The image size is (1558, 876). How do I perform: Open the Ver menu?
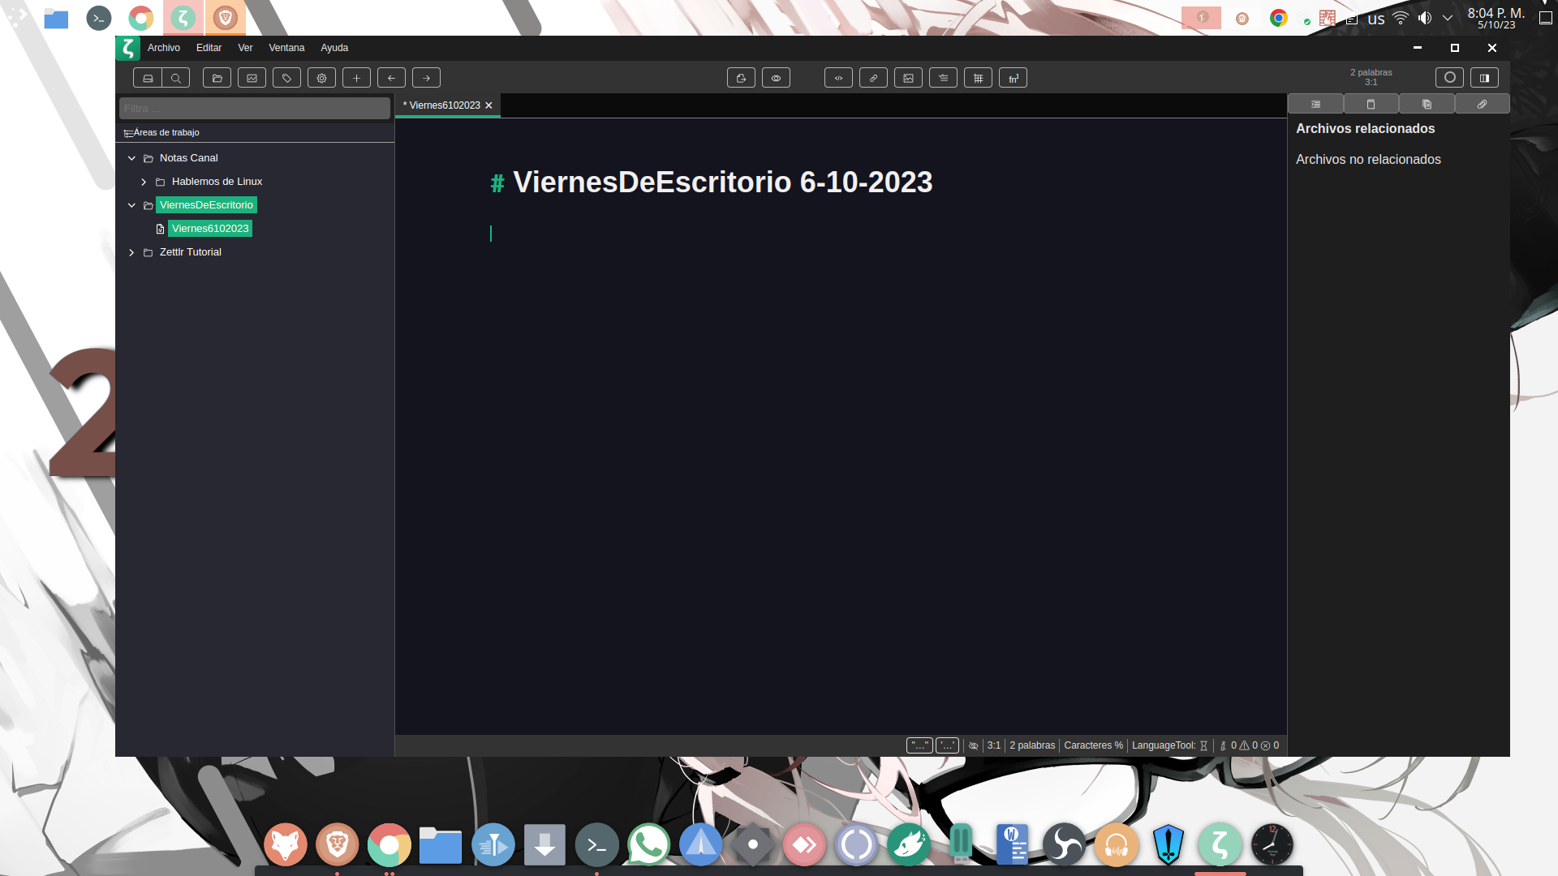(x=245, y=48)
